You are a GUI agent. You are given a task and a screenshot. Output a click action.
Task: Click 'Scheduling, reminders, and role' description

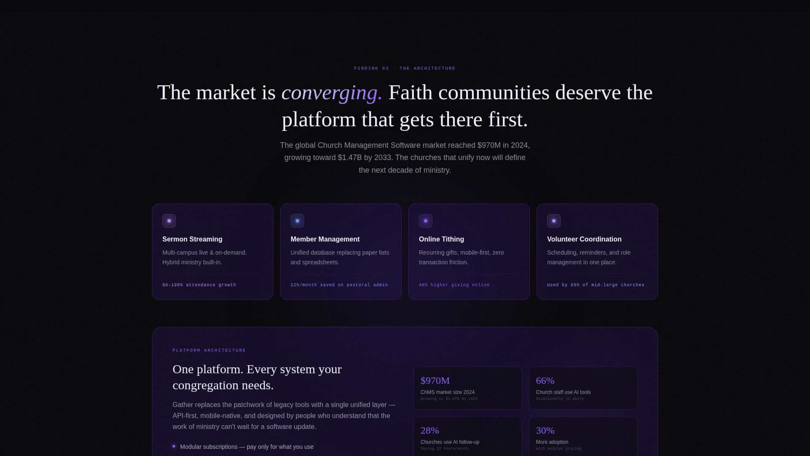pos(589,257)
